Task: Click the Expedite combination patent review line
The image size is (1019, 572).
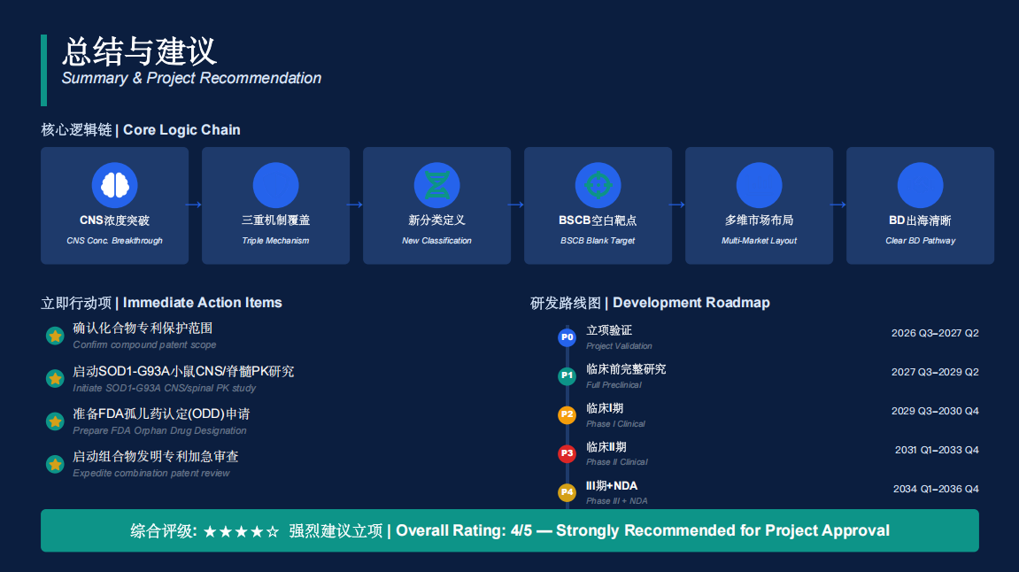Action: pos(151,473)
